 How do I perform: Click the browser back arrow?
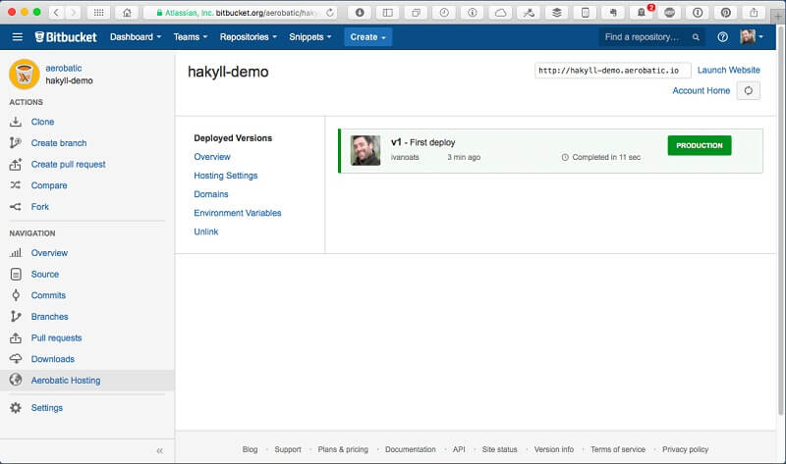click(x=56, y=13)
